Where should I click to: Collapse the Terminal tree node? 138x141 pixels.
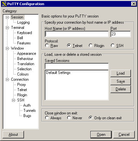tap(7, 28)
